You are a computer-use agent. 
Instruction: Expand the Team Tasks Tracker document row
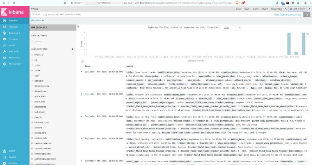coord(82,72)
